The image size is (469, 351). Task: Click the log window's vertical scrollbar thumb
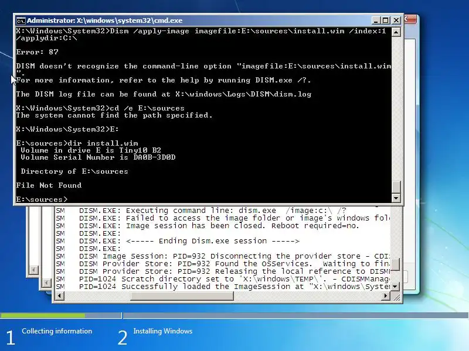click(x=395, y=264)
